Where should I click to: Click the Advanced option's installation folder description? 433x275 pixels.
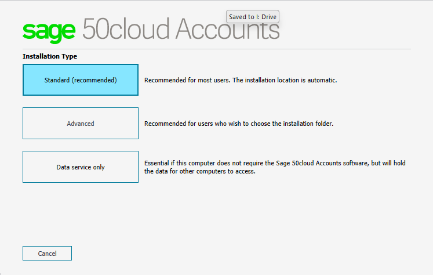[238, 124]
